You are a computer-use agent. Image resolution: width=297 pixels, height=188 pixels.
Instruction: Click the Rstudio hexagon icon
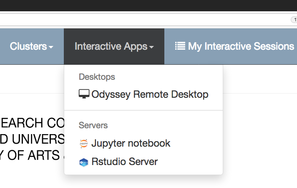pyautogui.click(x=84, y=163)
